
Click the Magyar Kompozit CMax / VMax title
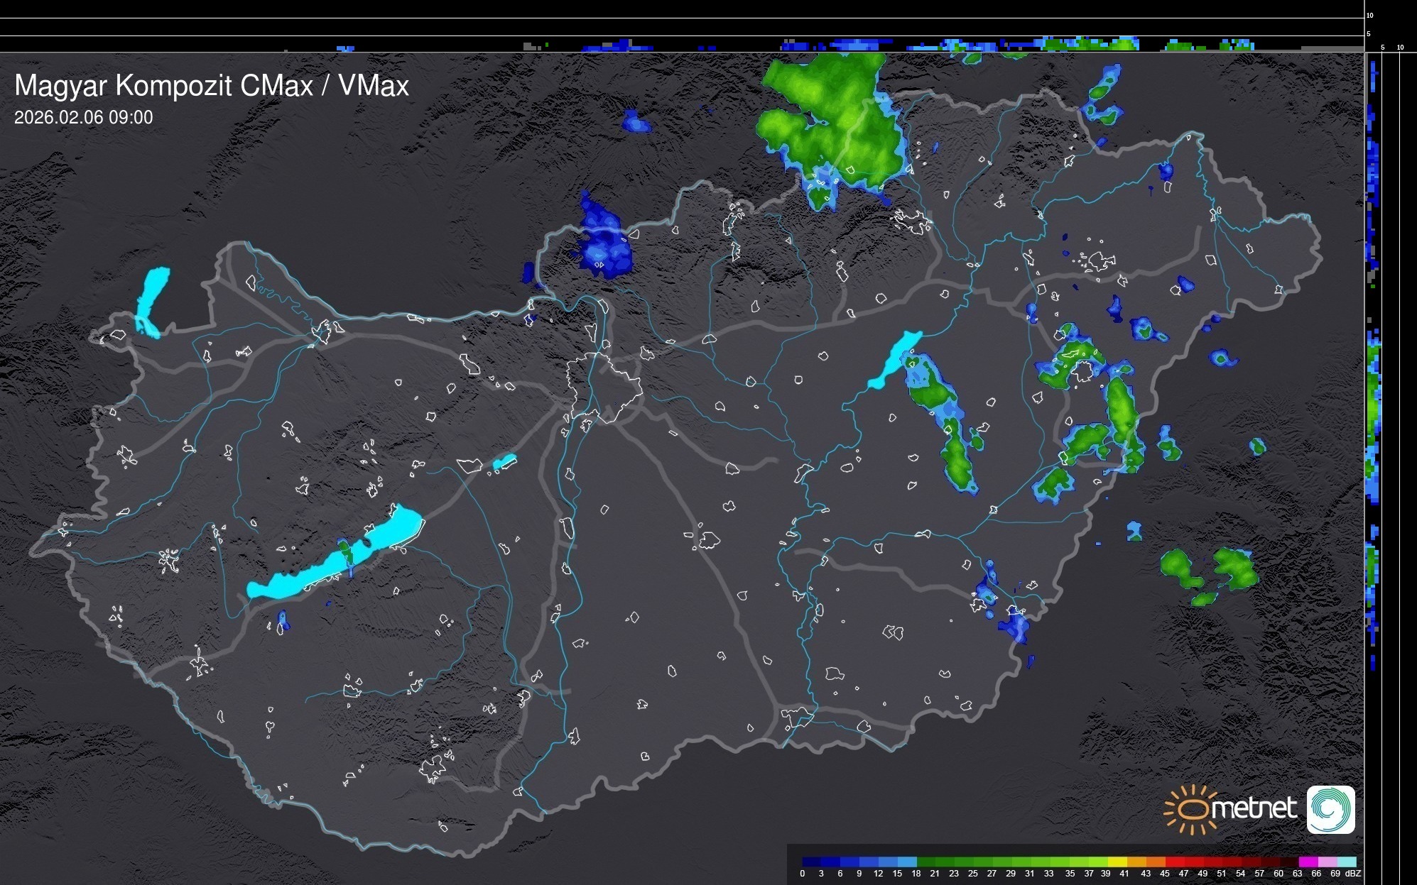(x=212, y=86)
